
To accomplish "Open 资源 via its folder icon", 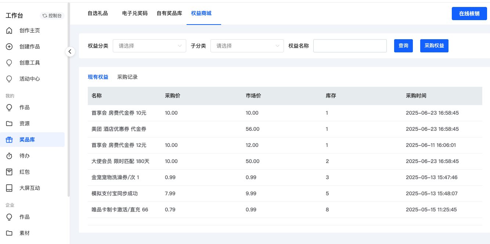I will [10, 123].
